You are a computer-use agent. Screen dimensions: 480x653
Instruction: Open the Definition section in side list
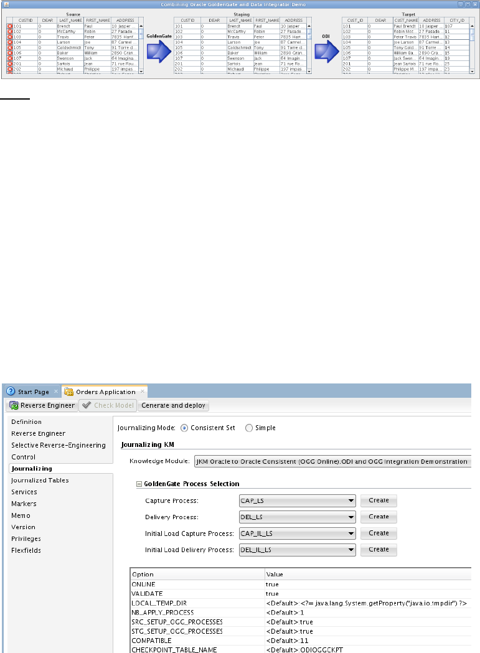26,422
